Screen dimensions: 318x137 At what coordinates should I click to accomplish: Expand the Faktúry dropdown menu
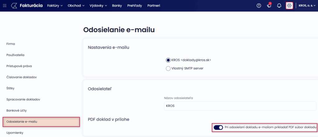point(55,6)
